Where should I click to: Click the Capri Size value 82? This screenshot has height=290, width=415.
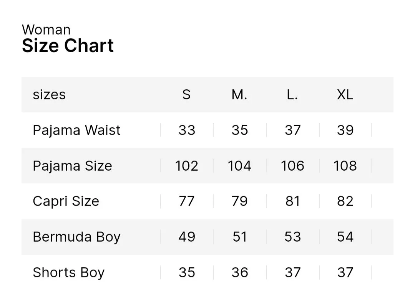[x=345, y=201]
